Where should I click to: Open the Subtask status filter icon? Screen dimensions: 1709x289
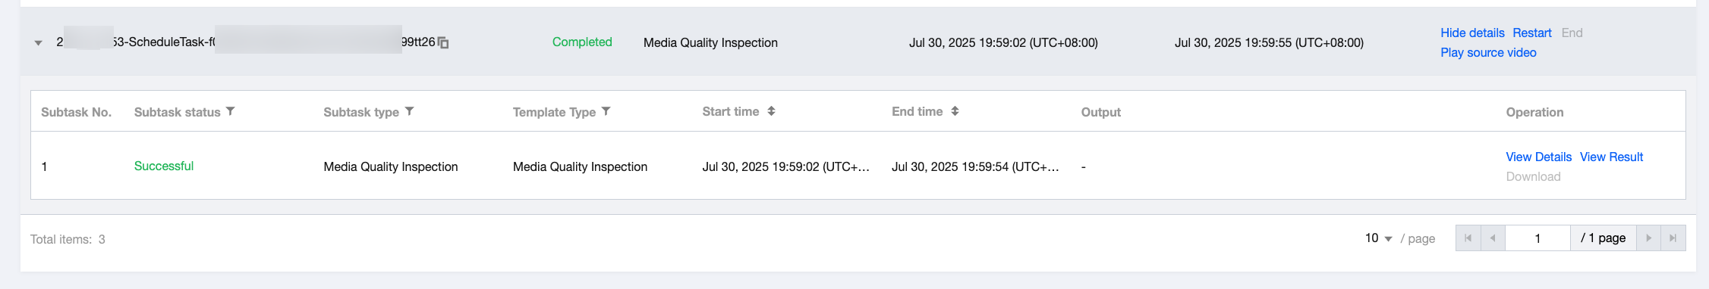pyautogui.click(x=231, y=111)
